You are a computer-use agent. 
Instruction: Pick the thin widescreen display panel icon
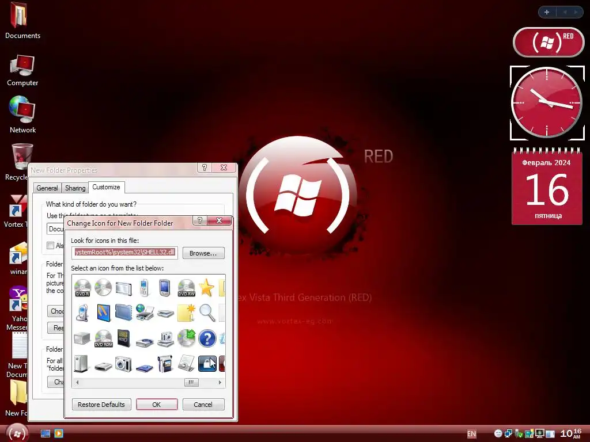(x=123, y=289)
